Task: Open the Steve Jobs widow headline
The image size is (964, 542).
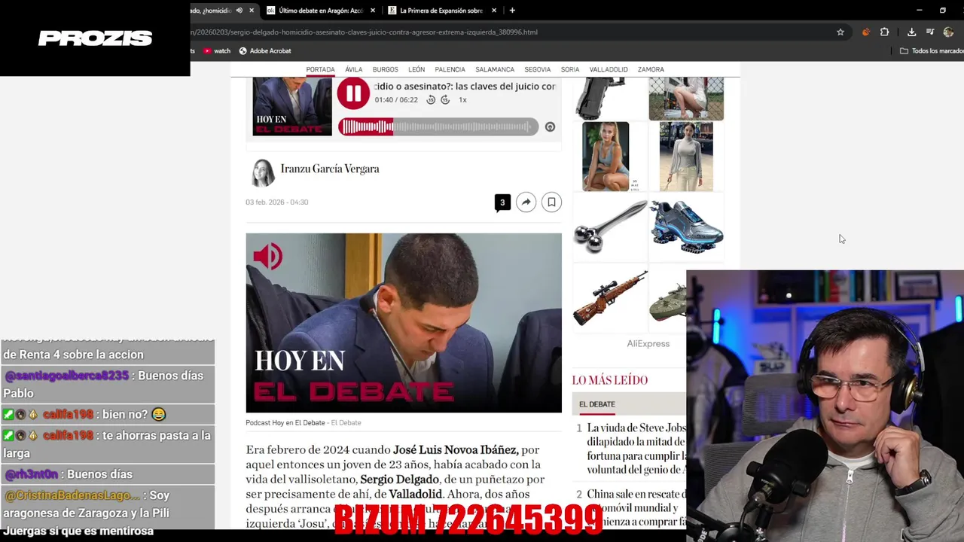Action: coord(636,449)
